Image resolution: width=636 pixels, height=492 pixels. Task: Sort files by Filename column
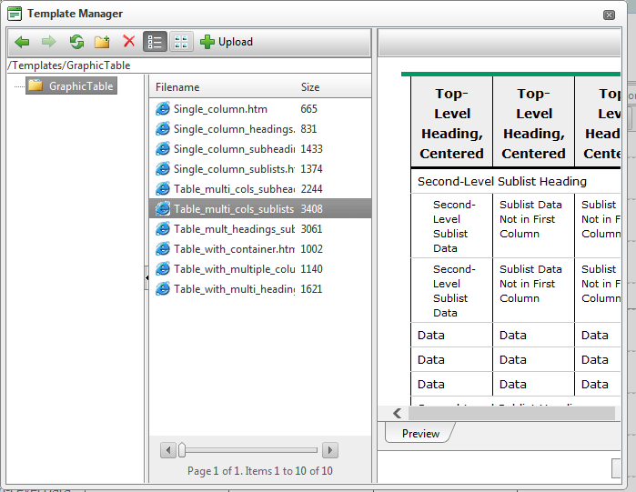click(x=177, y=87)
